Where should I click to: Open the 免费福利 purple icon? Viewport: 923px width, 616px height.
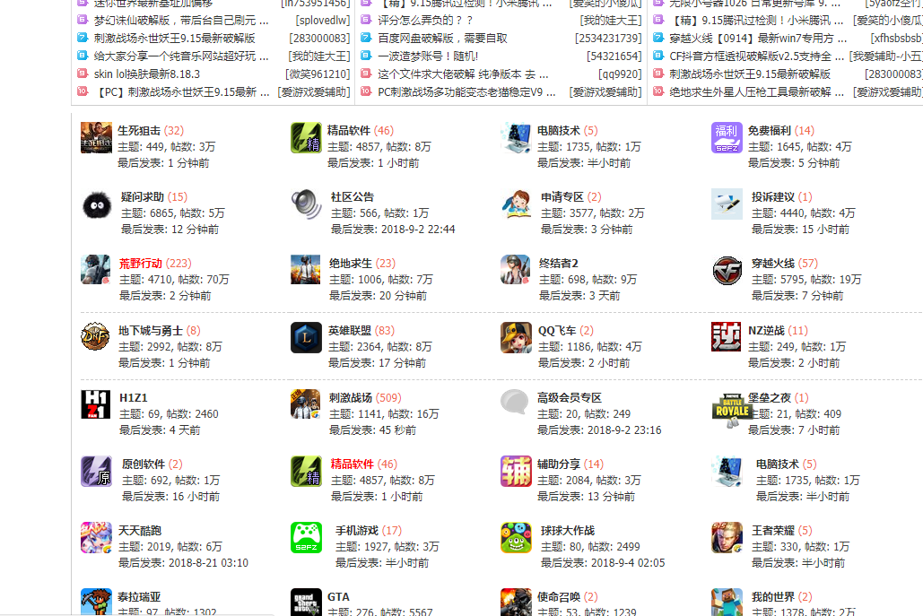coord(727,138)
